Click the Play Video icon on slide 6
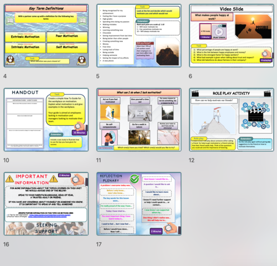Viewport: 277px width, 266px height. [219, 32]
